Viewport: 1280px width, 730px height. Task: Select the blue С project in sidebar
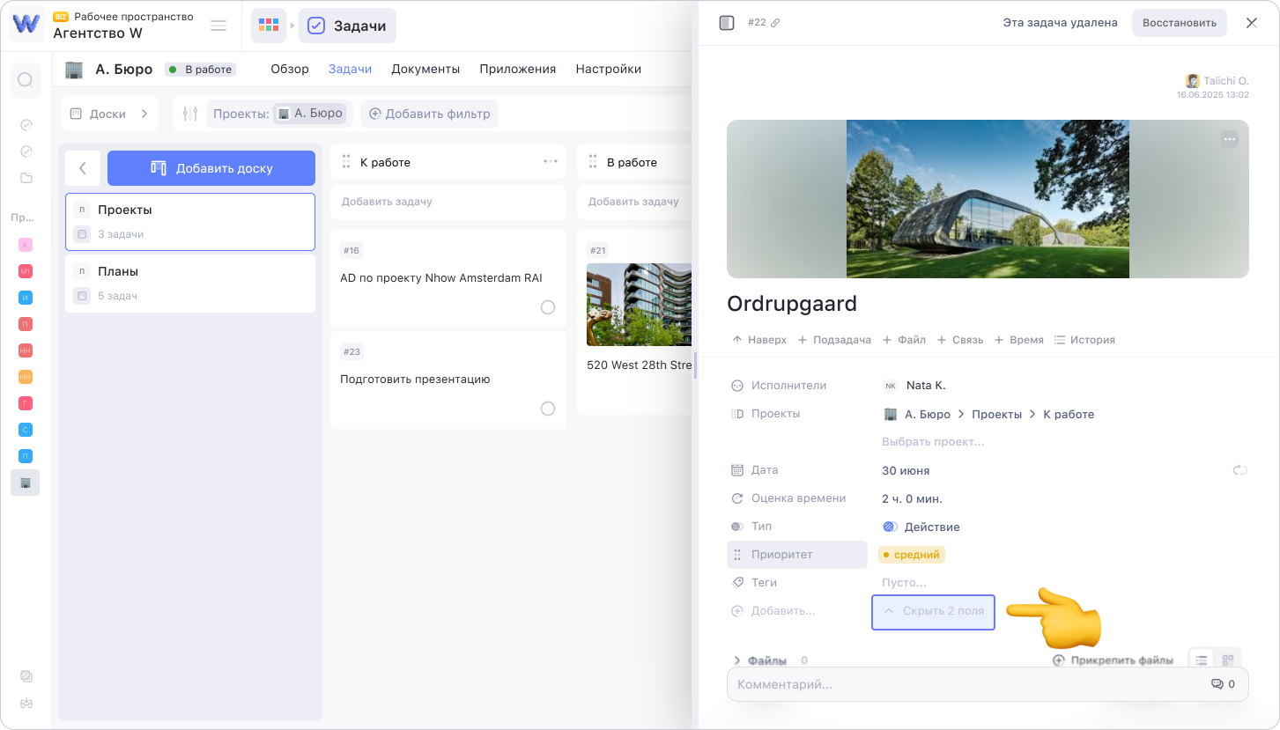point(26,430)
